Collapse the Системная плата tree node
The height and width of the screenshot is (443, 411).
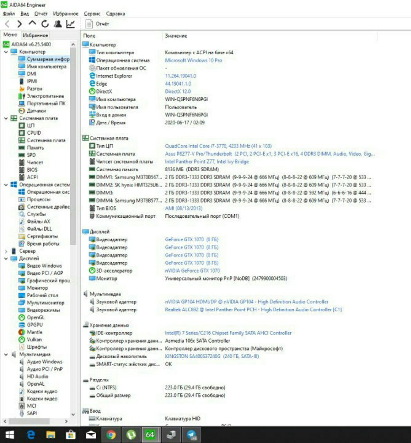tap(6, 118)
